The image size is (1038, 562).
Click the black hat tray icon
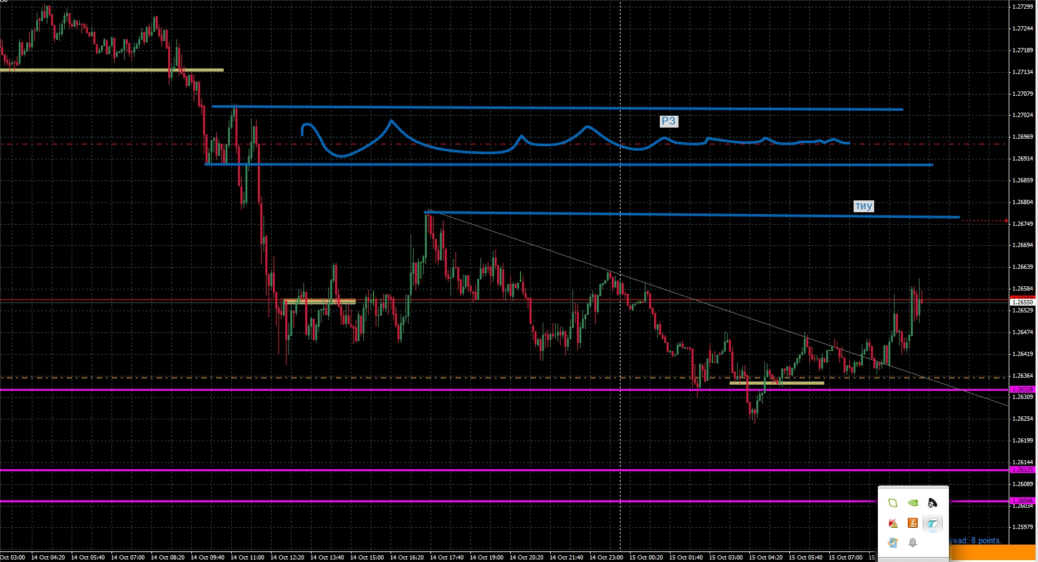(x=932, y=503)
